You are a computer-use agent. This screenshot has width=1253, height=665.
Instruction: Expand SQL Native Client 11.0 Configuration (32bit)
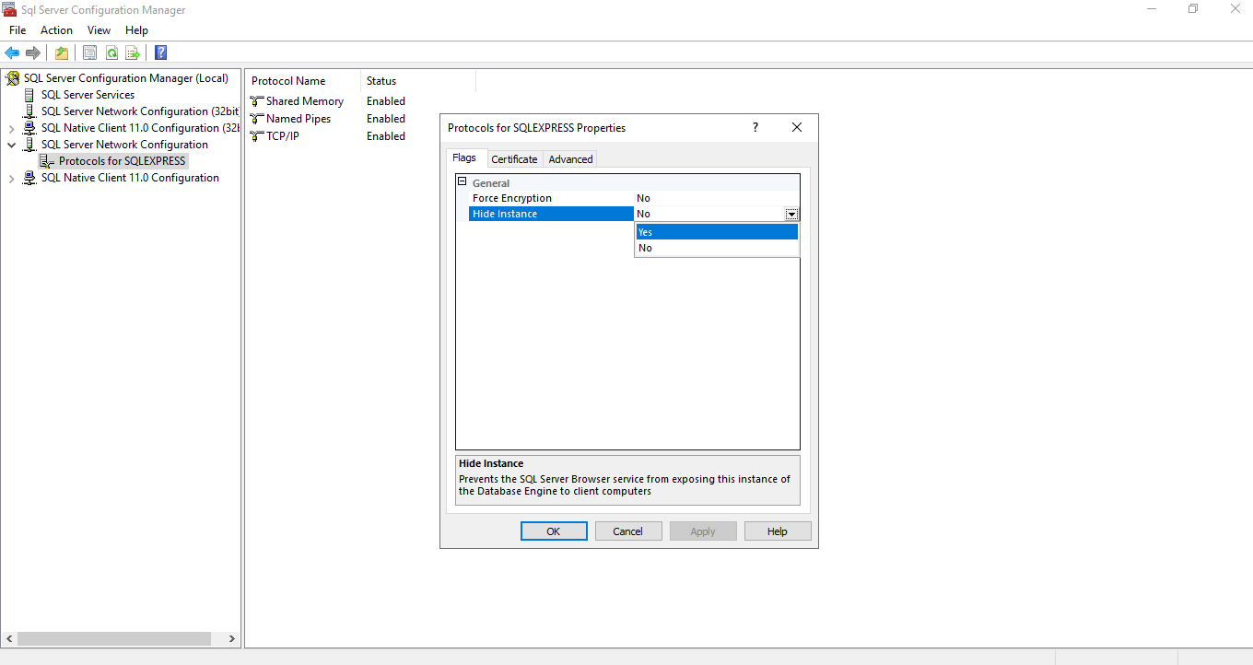click(x=11, y=128)
